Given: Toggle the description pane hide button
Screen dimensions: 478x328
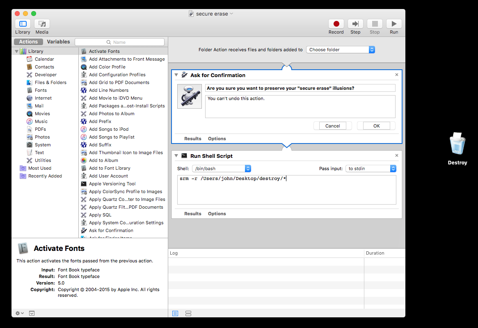Looking at the screenshot, I should tap(32, 313).
